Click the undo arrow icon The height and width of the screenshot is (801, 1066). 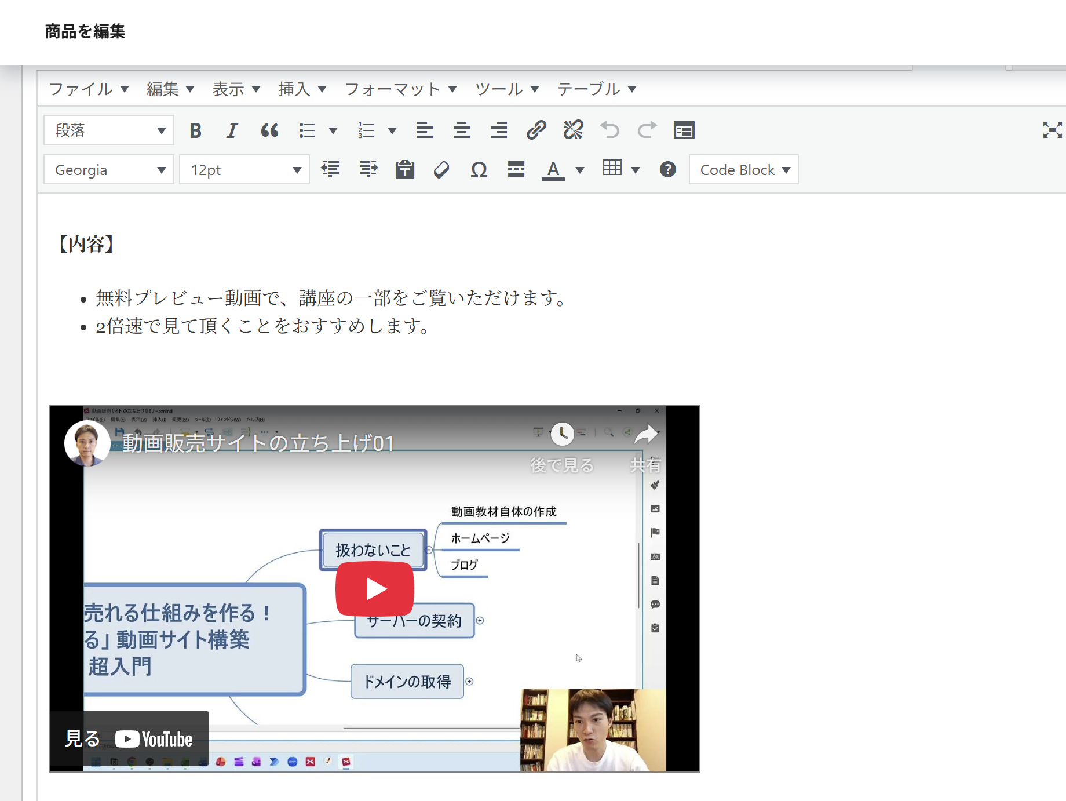[610, 130]
